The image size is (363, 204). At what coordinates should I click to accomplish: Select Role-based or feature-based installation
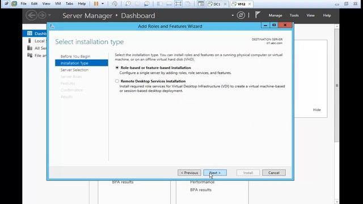[x=117, y=68]
